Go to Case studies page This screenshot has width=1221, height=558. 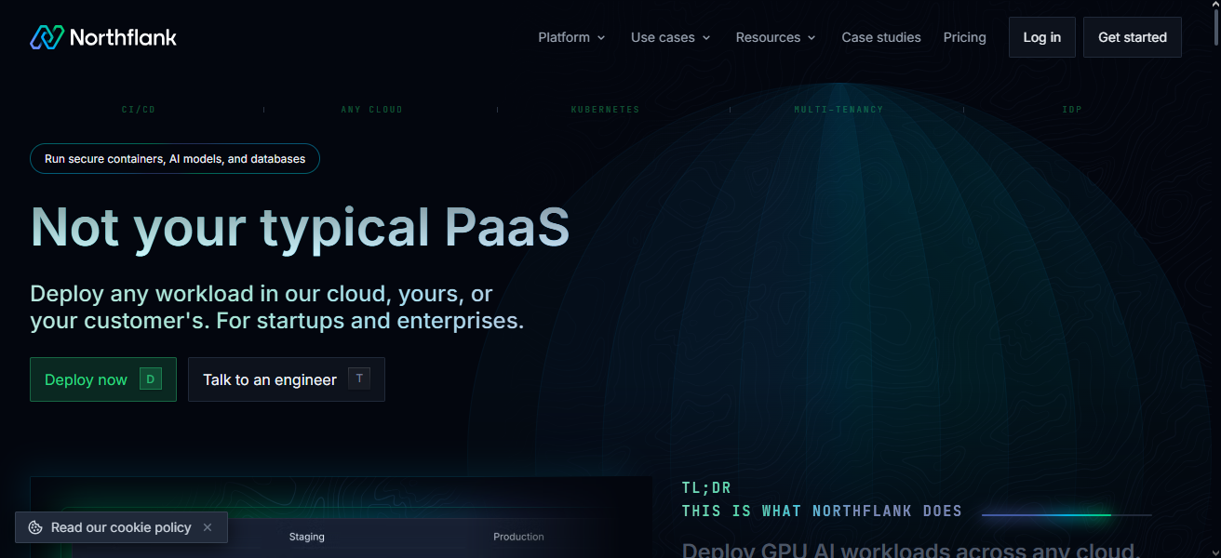pyautogui.click(x=880, y=37)
